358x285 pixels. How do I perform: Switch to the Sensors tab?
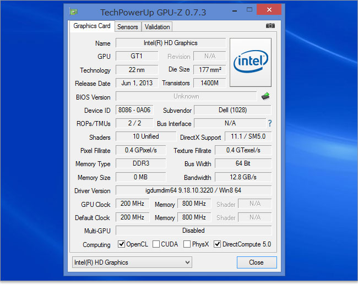128,27
